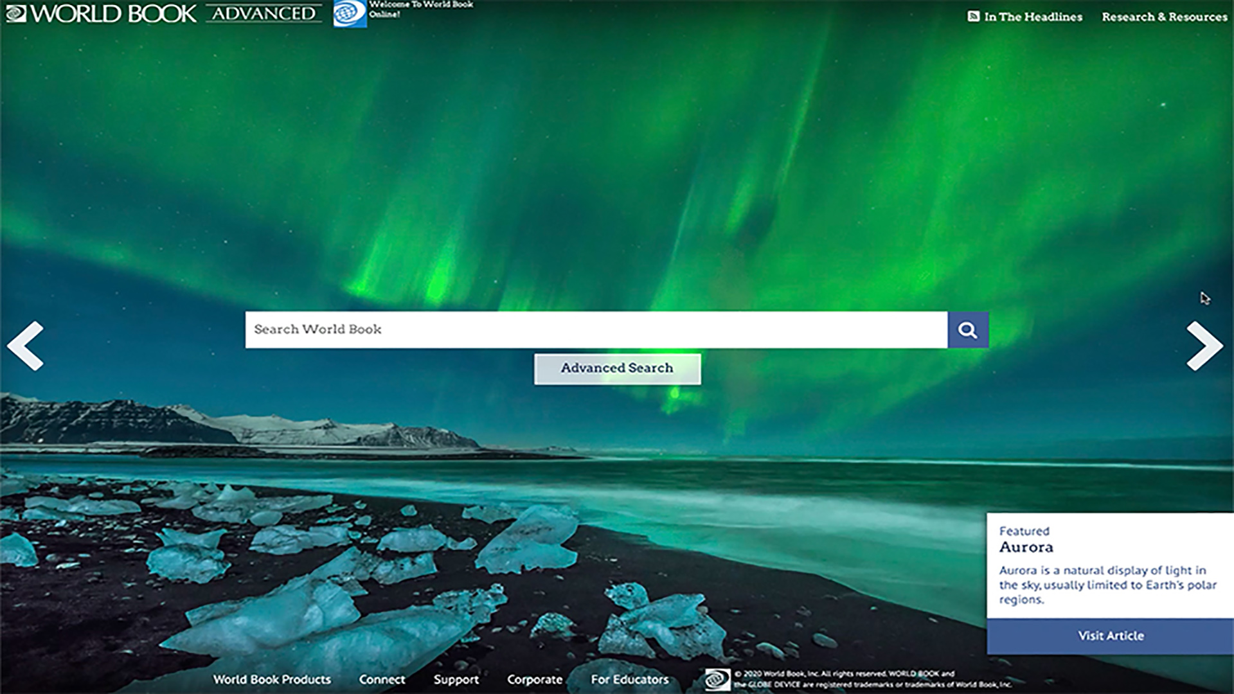Open World Book Products in the footer
Screen dimensions: 1234x694
point(272,679)
